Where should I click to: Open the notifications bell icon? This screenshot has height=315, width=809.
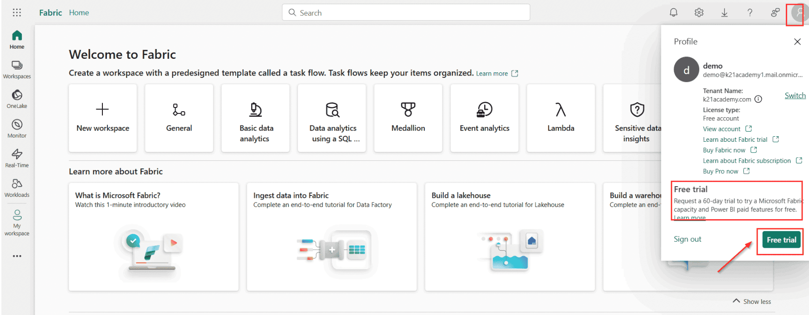[x=673, y=13]
